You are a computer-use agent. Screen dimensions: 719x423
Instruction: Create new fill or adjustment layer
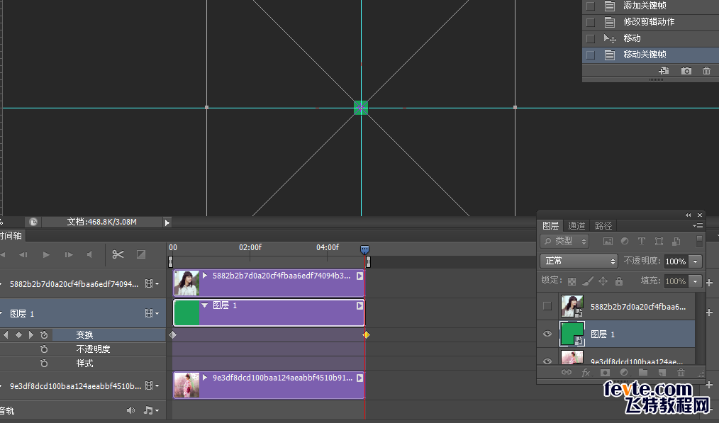(x=623, y=373)
